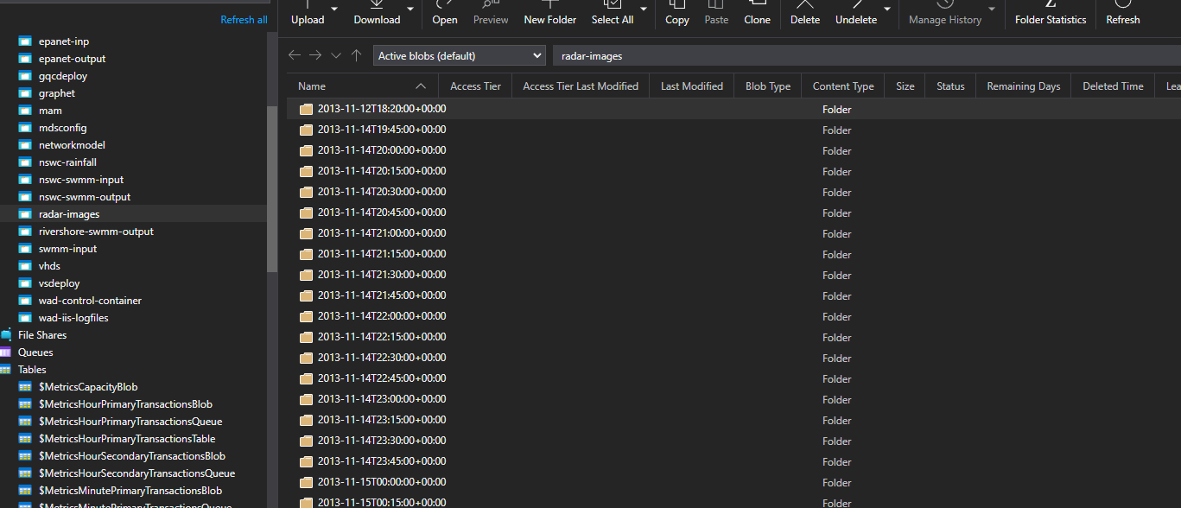
Task: Click the mam container icon
Action: [25, 111]
